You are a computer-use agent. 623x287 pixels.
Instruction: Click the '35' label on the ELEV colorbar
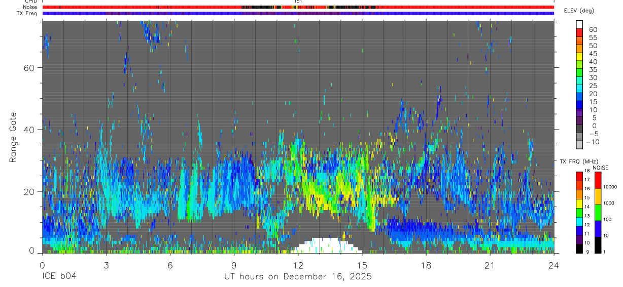tap(593, 69)
